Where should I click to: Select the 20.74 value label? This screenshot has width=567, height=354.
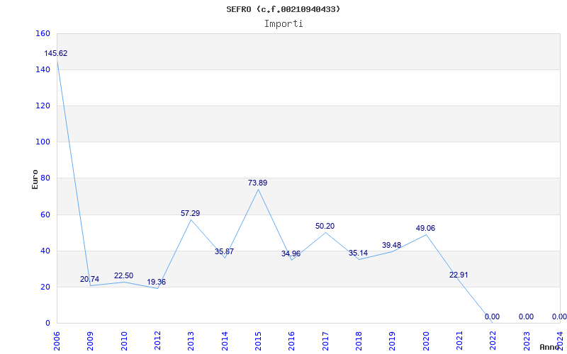[89, 279]
